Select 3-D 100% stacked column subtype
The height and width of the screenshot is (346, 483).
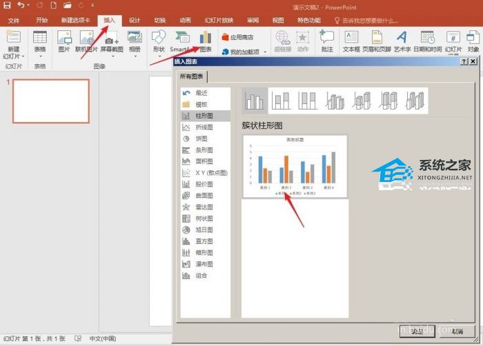point(388,101)
